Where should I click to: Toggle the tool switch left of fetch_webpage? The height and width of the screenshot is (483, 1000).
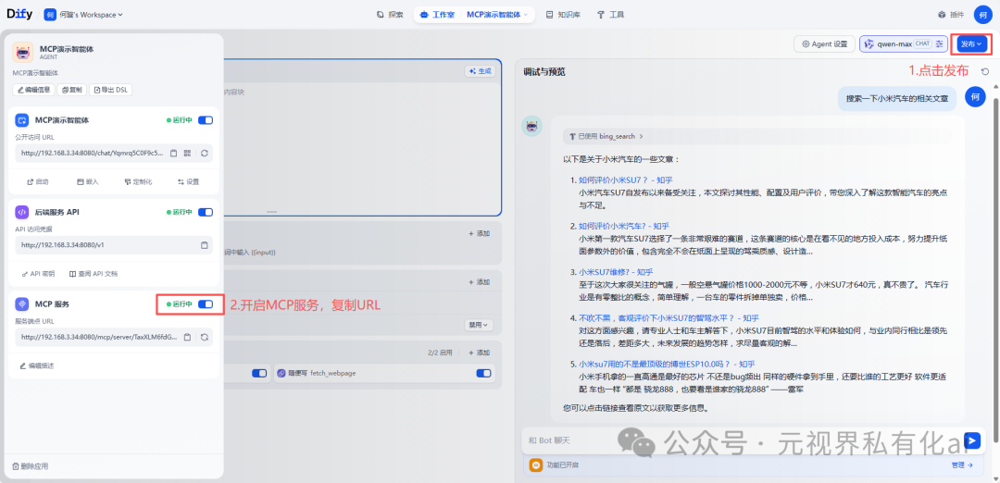(x=259, y=374)
